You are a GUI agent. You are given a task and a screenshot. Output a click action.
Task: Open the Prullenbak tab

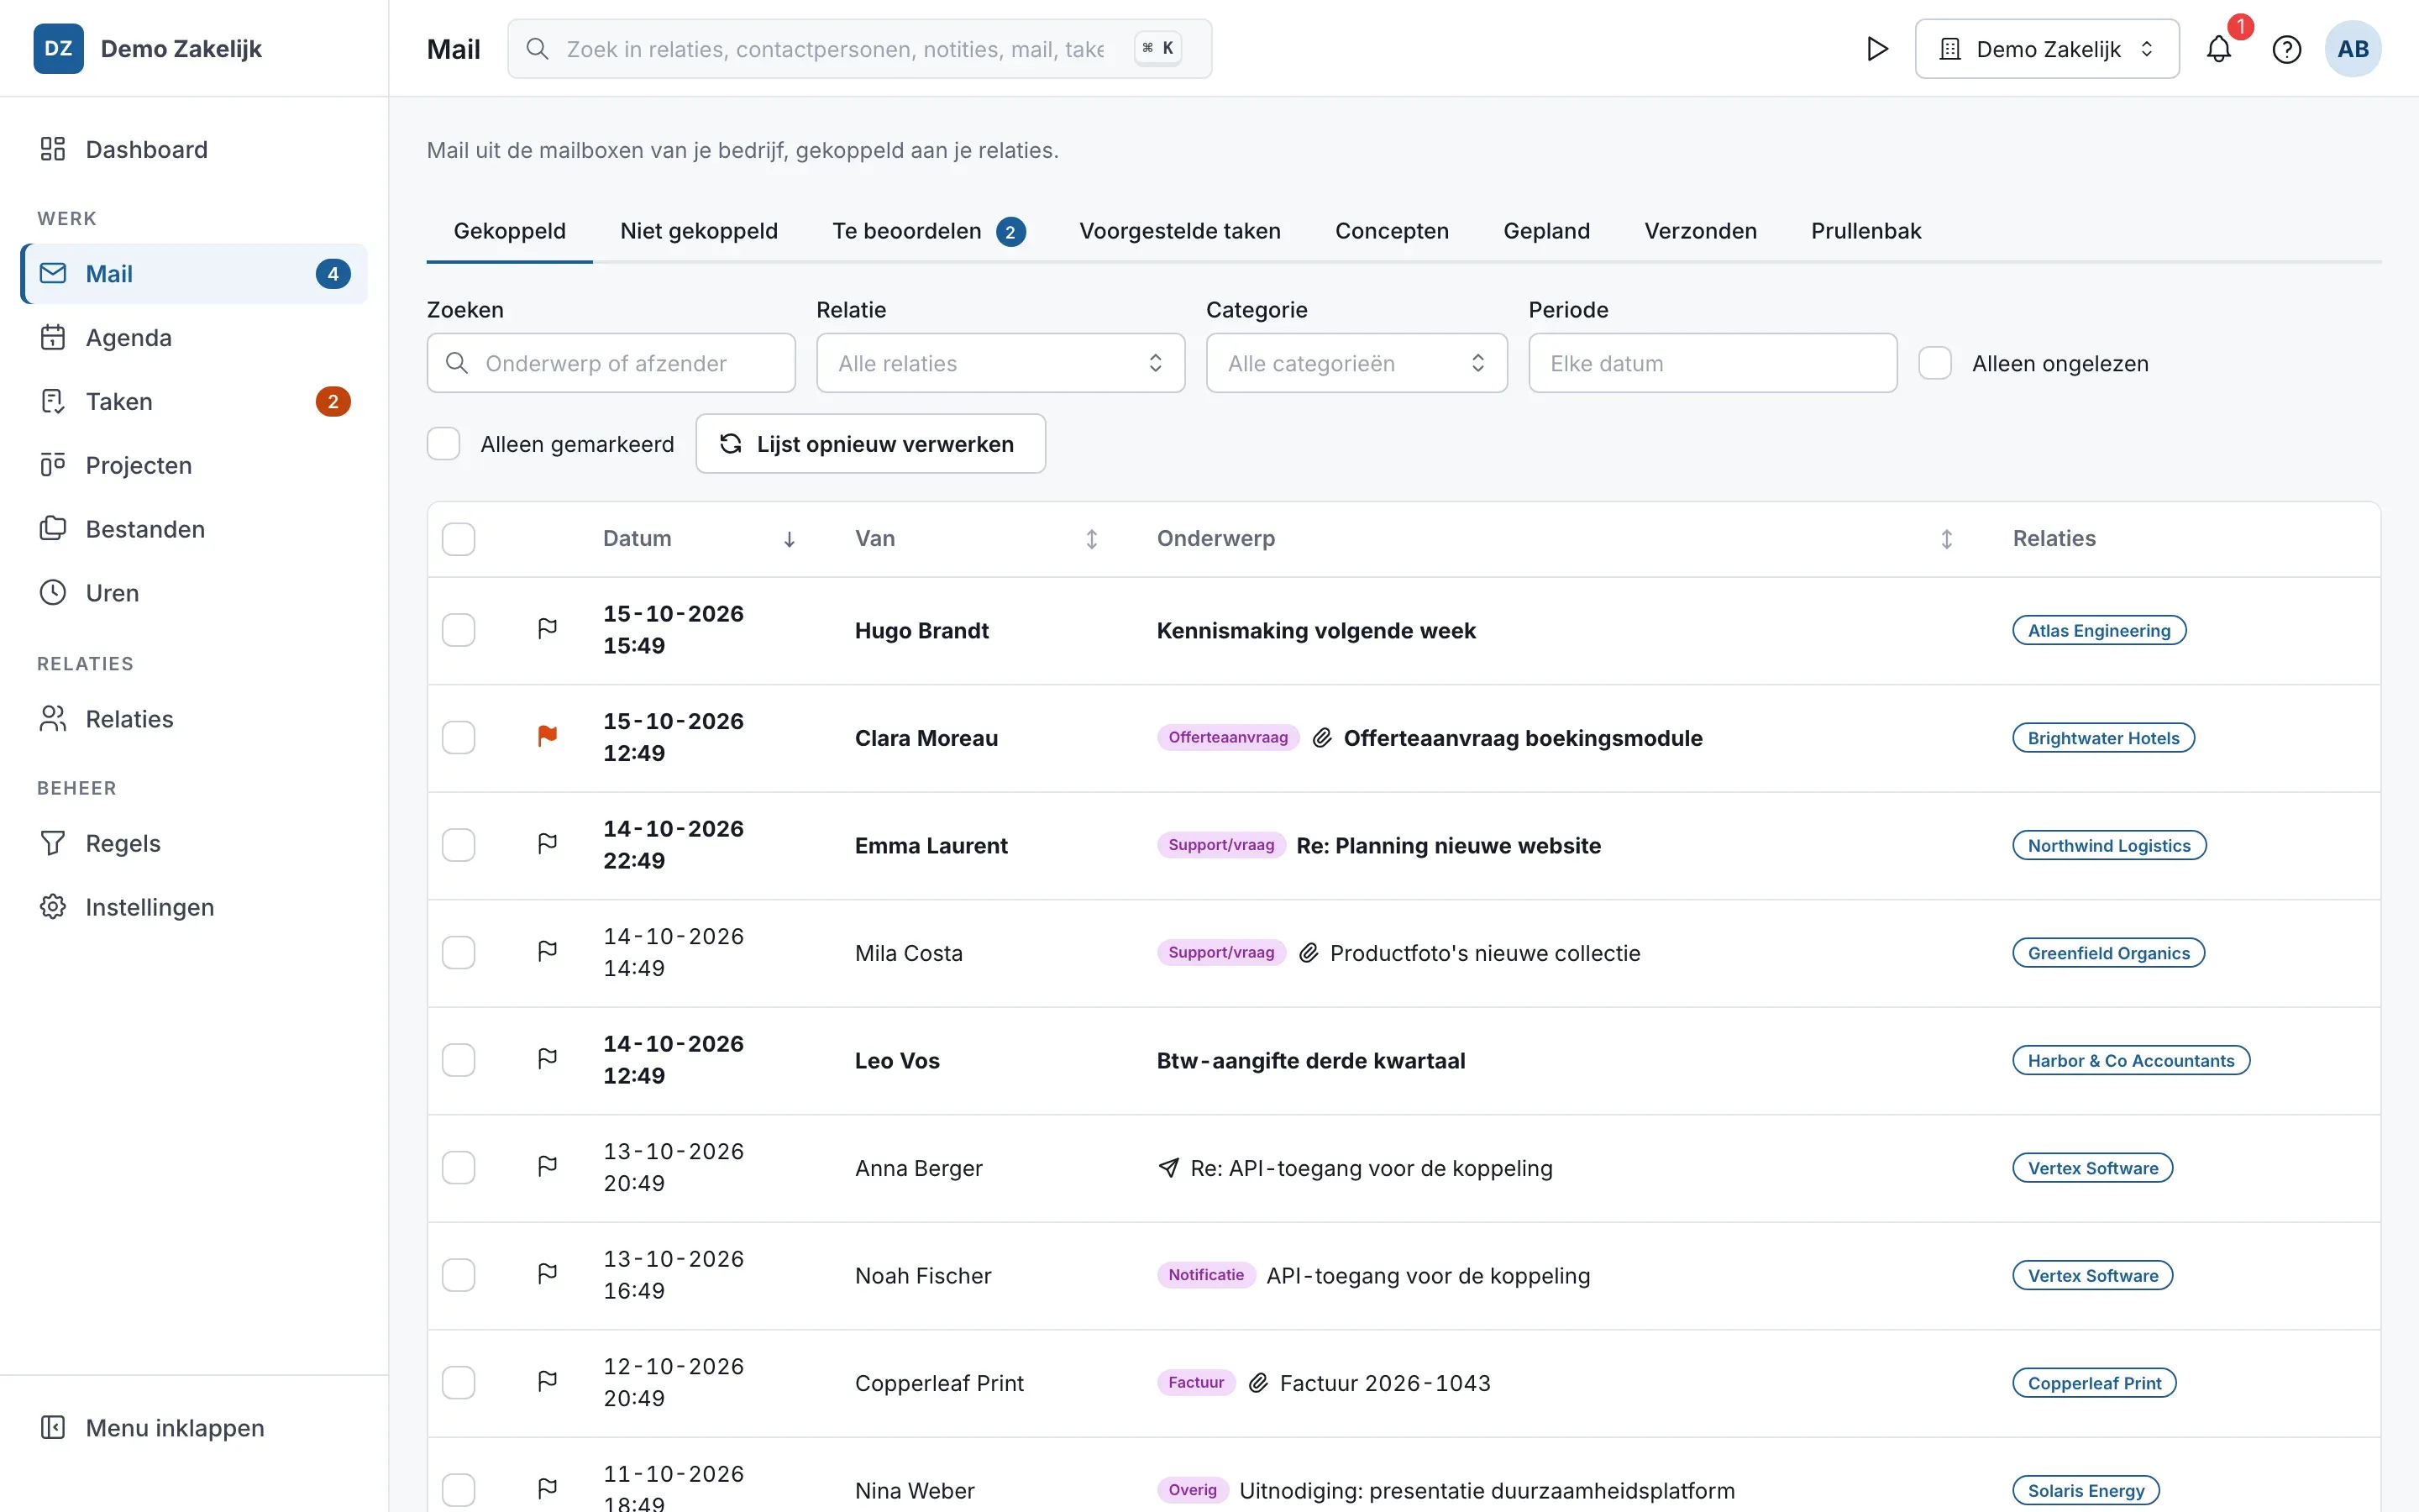click(1866, 231)
